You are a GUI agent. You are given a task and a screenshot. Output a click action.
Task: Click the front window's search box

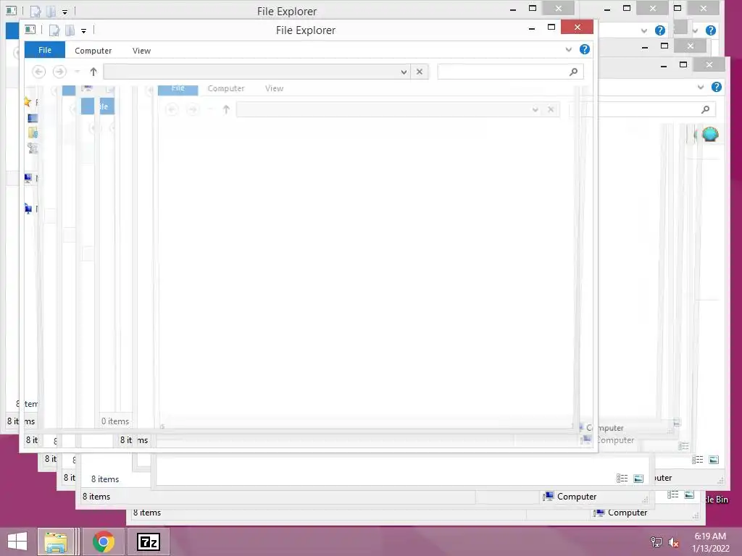(510, 72)
